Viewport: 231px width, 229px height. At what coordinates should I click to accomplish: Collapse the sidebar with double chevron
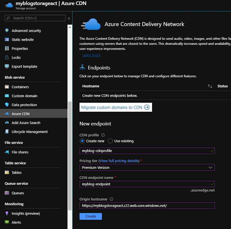[x=69, y=18]
